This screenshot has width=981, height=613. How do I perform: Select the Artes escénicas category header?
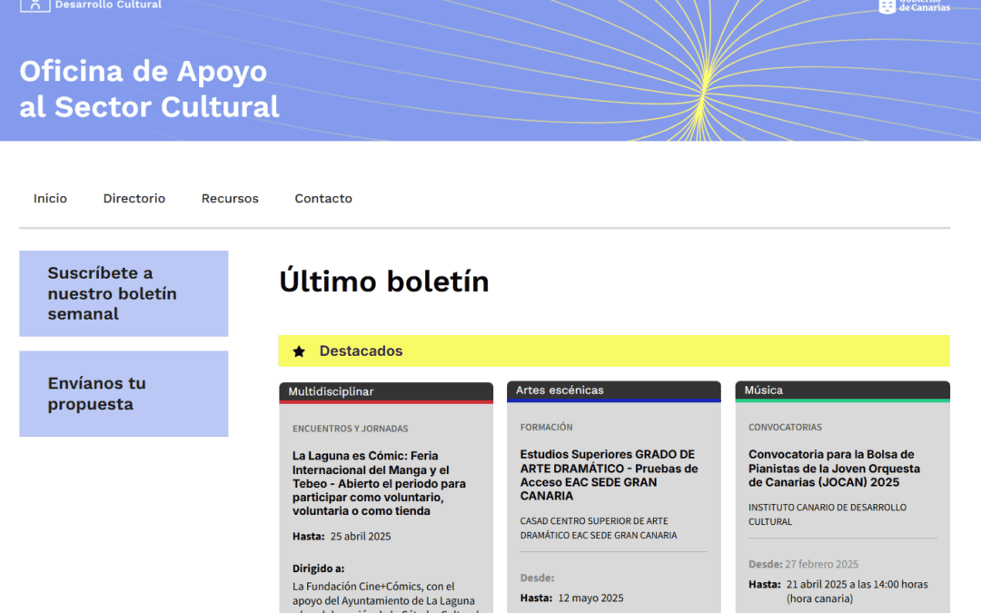coord(614,391)
